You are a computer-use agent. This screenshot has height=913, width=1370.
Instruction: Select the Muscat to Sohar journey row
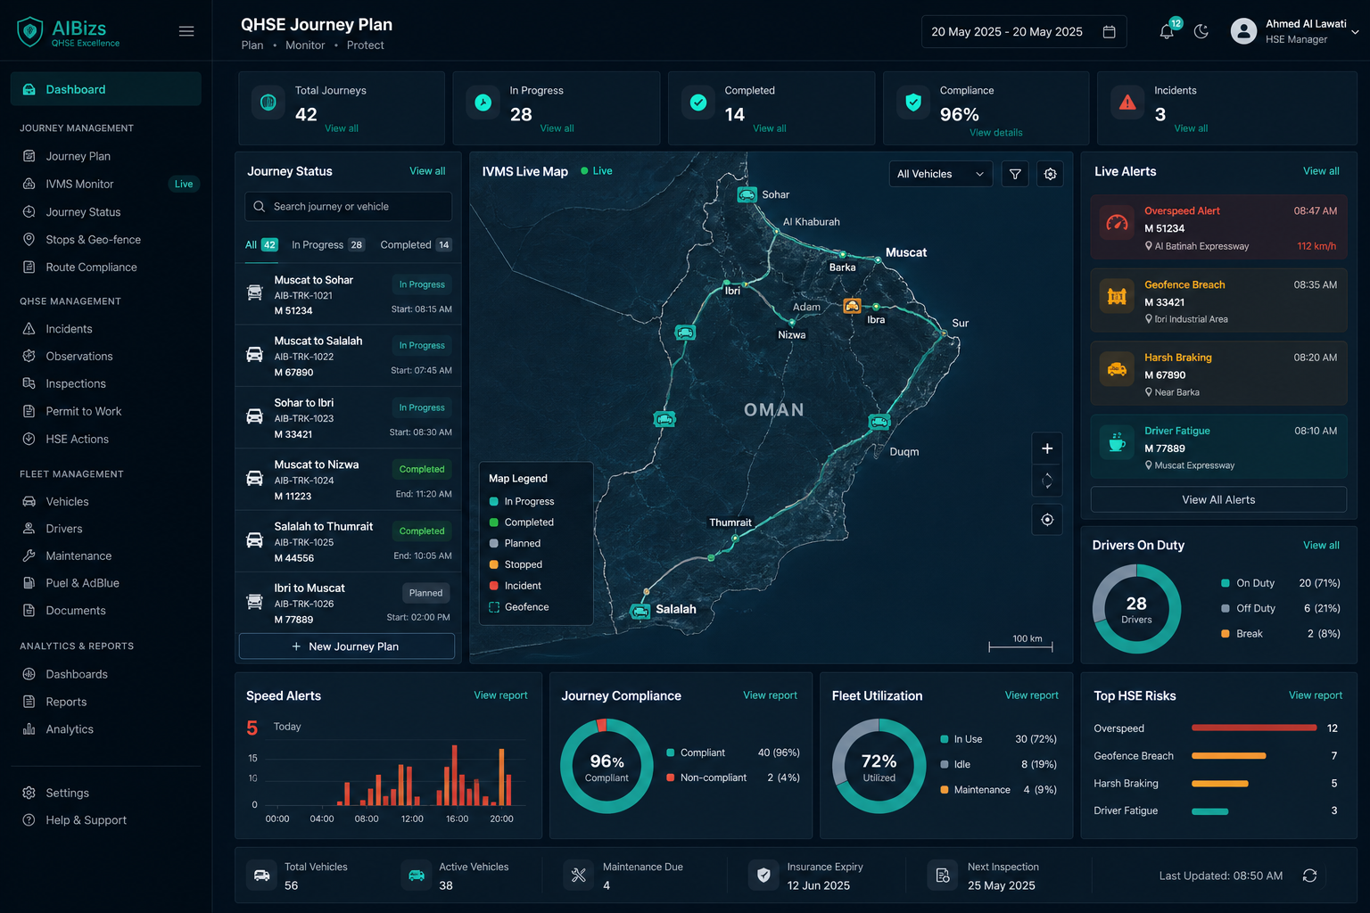348,295
